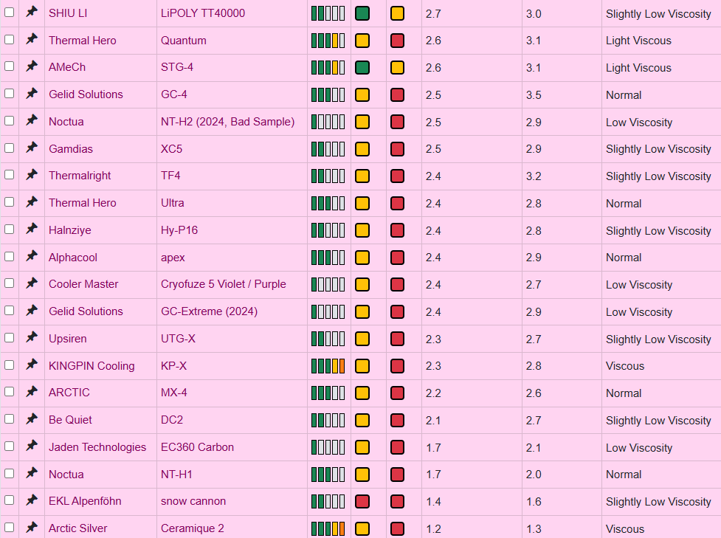Click the pin icon for KINGPIN Cooling KP-X
This screenshot has width=721, height=538.
click(x=31, y=365)
